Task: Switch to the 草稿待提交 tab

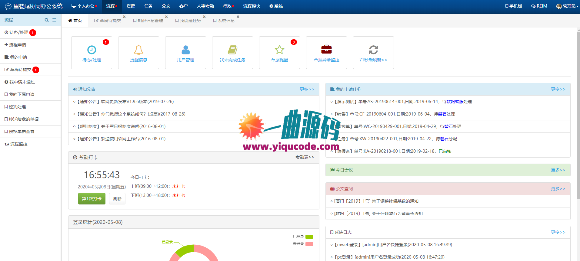Action: point(108,21)
